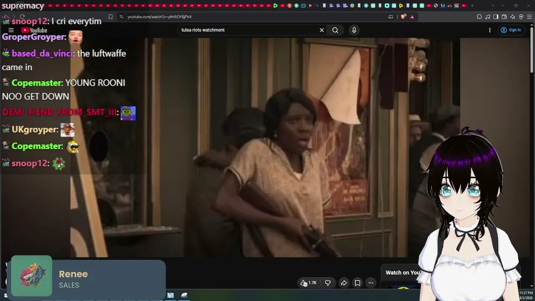Dislike the video

(328, 283)
